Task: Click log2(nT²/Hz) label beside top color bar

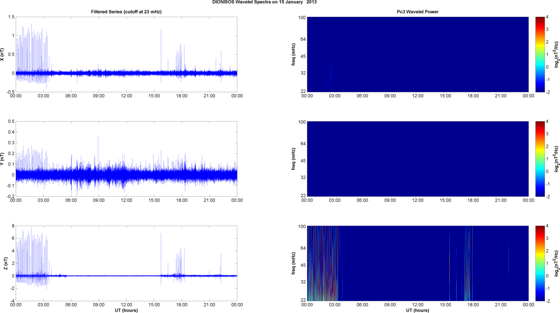Action: (x=557, y=55)
